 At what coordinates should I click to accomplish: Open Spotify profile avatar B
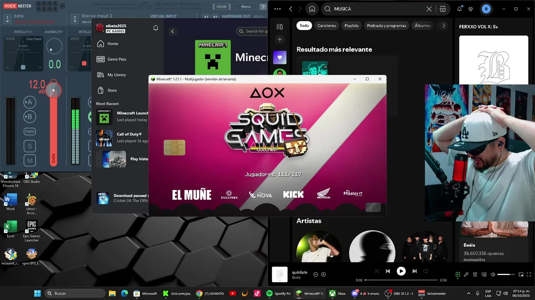(486, 9)
